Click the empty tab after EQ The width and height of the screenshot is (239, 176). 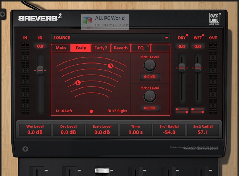click(161, 48)
